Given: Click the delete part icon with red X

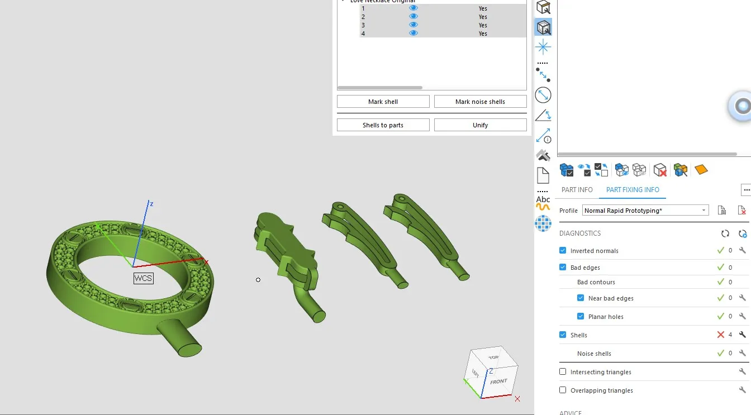Looking at the screenshot, I should point(660,170).
